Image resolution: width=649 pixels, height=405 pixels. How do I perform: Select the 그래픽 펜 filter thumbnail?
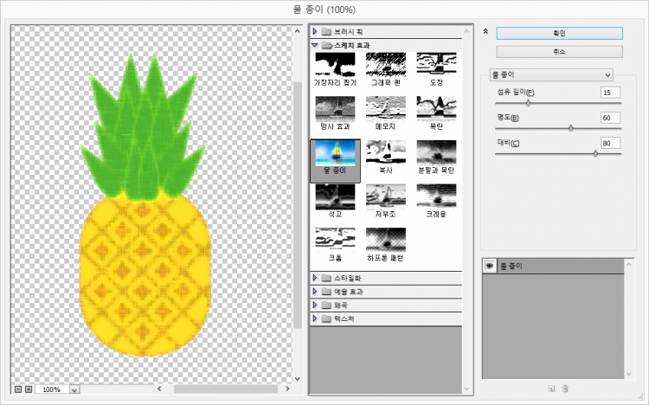[x=386, y=67]
